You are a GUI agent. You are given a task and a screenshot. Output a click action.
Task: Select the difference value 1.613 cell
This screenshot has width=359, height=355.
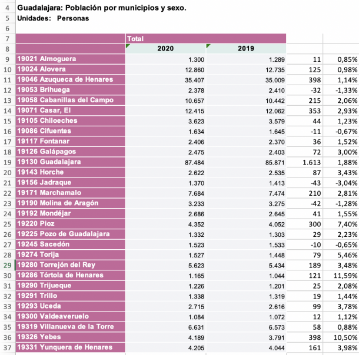(305, 162)
